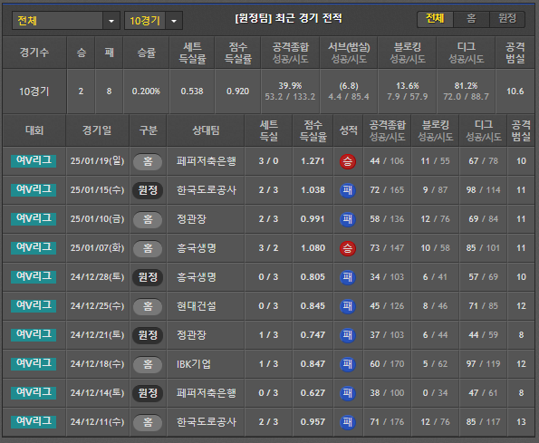539x443 pixels.
Task: Click the 패 result icon for 24/12/25 match
Action: [348, 306]
